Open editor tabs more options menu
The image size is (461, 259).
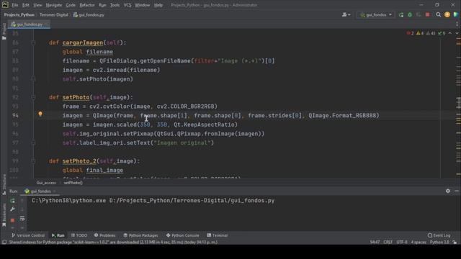(x=457, y=24)
